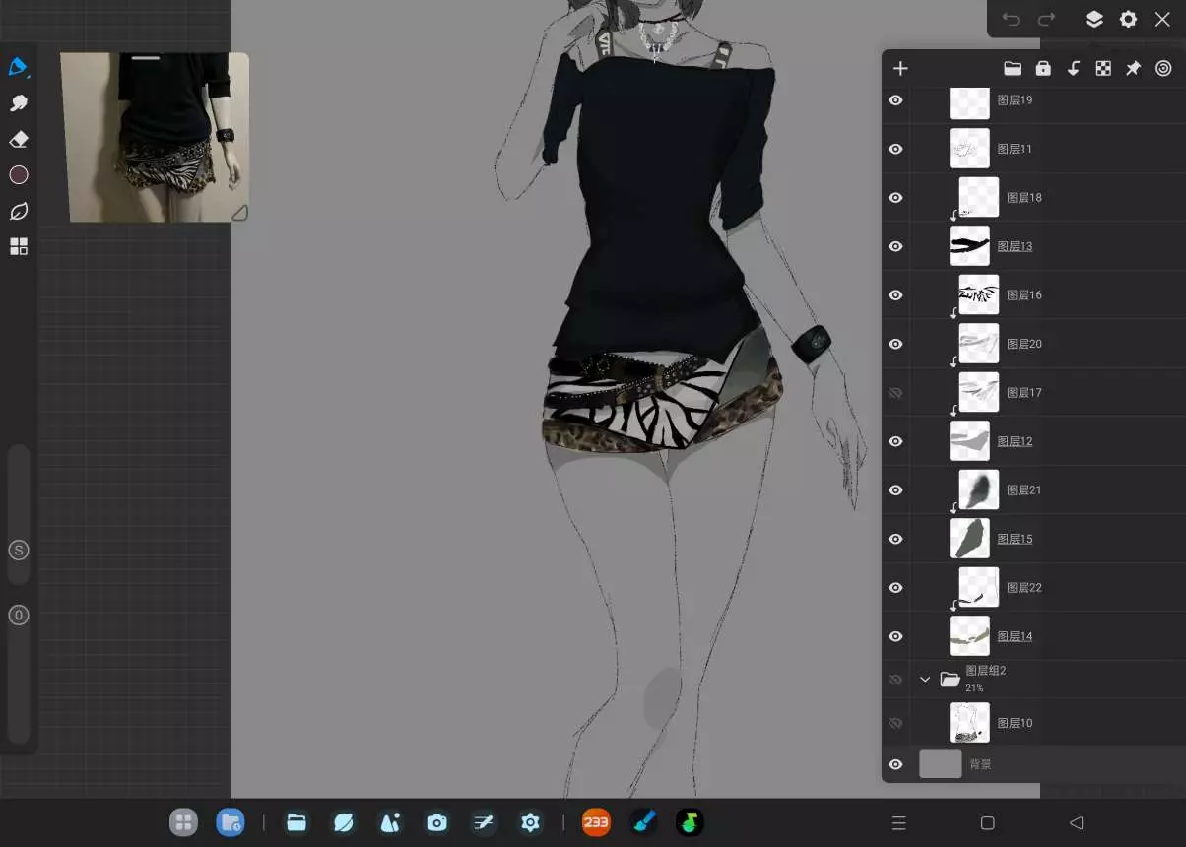Toggle the layers panel button
Viewport: 1186px width, 847px height.
click(1093, 19)
